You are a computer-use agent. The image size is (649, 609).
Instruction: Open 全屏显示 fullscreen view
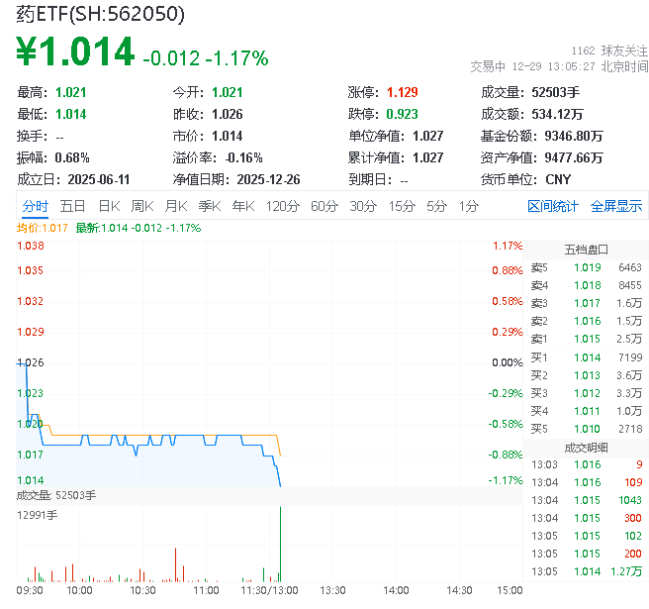pyautogui.click(x=616, y=206)
